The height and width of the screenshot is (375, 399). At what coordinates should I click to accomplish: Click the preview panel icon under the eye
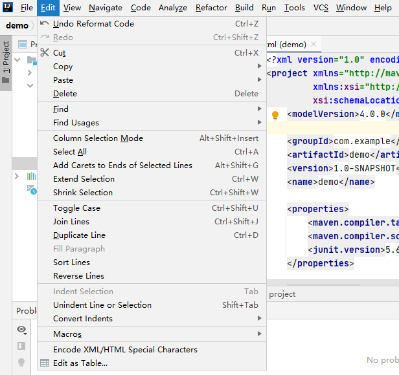21,346
